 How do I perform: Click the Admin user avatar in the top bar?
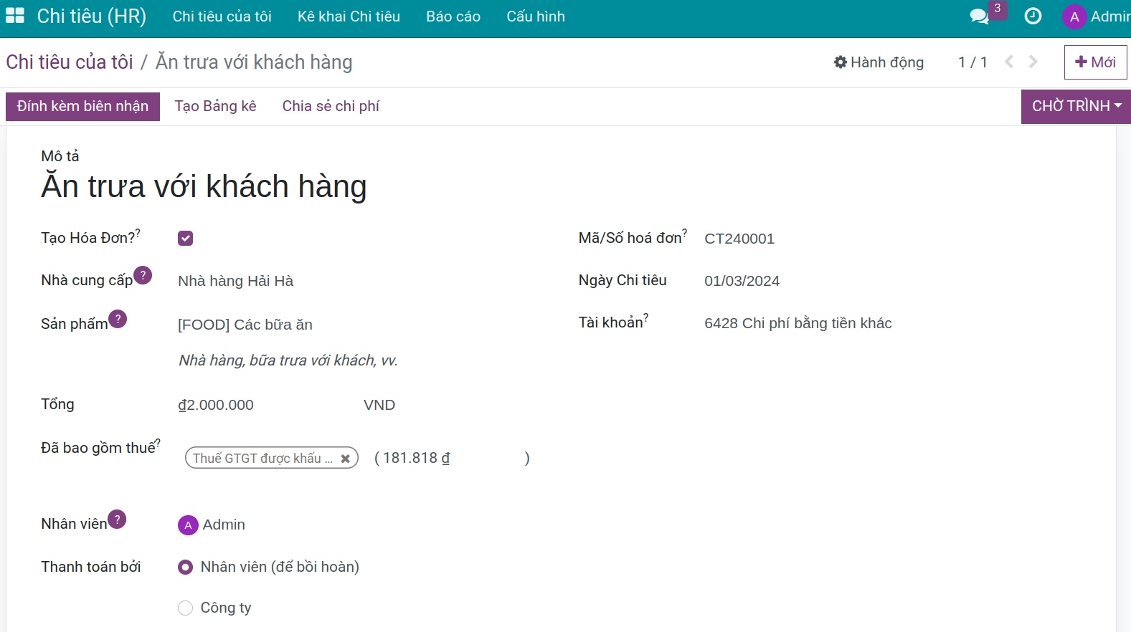tap(1074, 16)
